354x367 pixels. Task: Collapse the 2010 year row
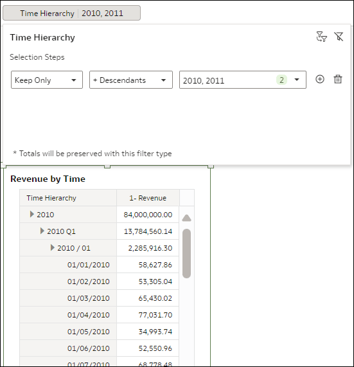32,214
